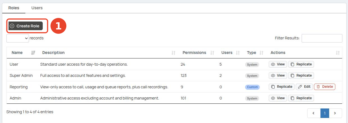The width and height of the screenshot is (348, 123).
Task: Focus the Filter Results input field
Action: pos(322,38)
